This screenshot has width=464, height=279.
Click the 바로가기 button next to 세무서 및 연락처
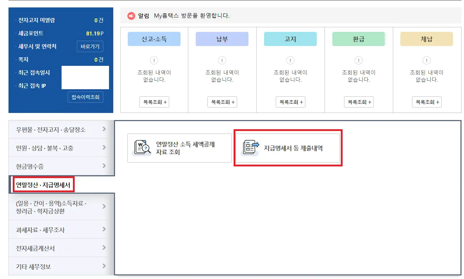(x=90, y=46)
